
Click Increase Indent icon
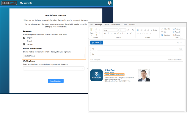[x=148, y=30]
